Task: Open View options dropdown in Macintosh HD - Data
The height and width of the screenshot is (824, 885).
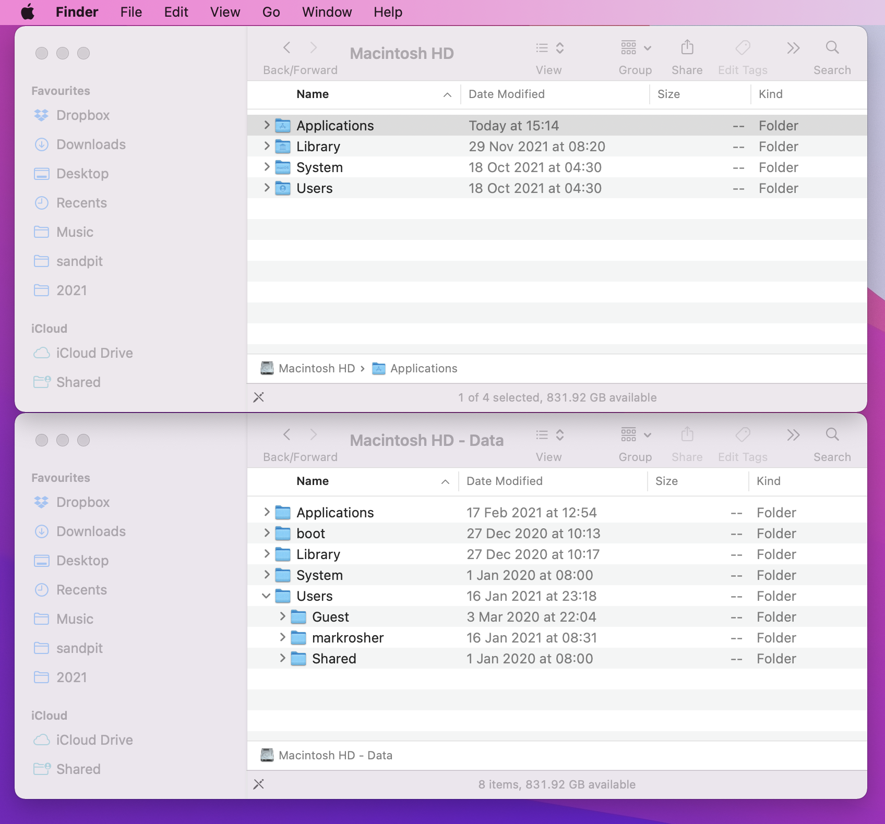Action: (549, 435)
